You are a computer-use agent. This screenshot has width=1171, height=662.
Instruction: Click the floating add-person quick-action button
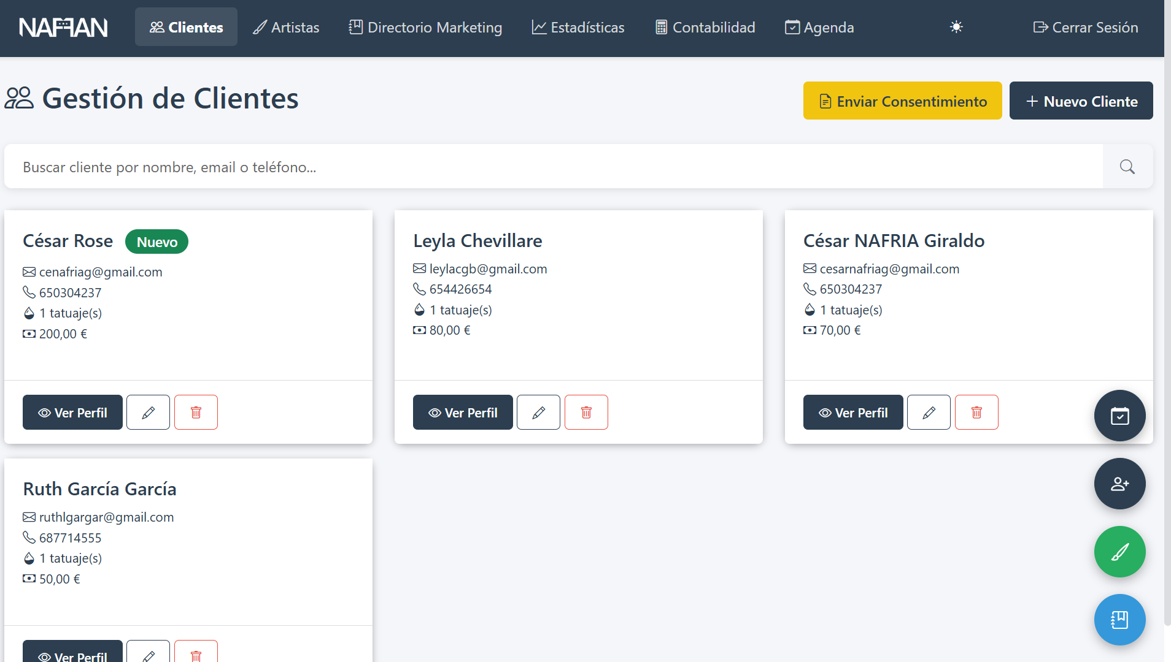pyautogui.click(x=1119, y=484)
